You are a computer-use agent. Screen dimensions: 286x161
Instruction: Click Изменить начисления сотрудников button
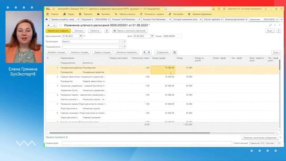point(260,138)
